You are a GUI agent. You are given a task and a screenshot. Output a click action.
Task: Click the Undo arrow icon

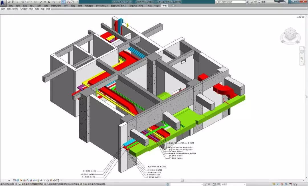[x=23, y=2]
